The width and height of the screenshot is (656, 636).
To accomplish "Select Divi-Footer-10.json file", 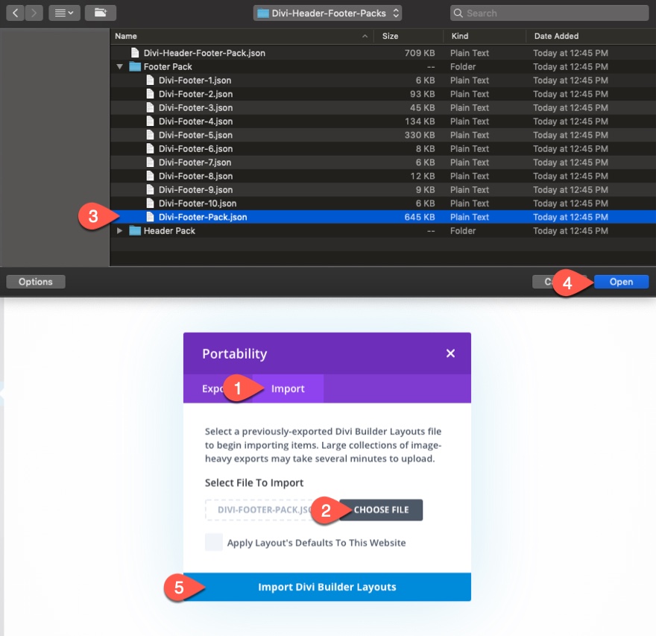I will pos(383,204).
